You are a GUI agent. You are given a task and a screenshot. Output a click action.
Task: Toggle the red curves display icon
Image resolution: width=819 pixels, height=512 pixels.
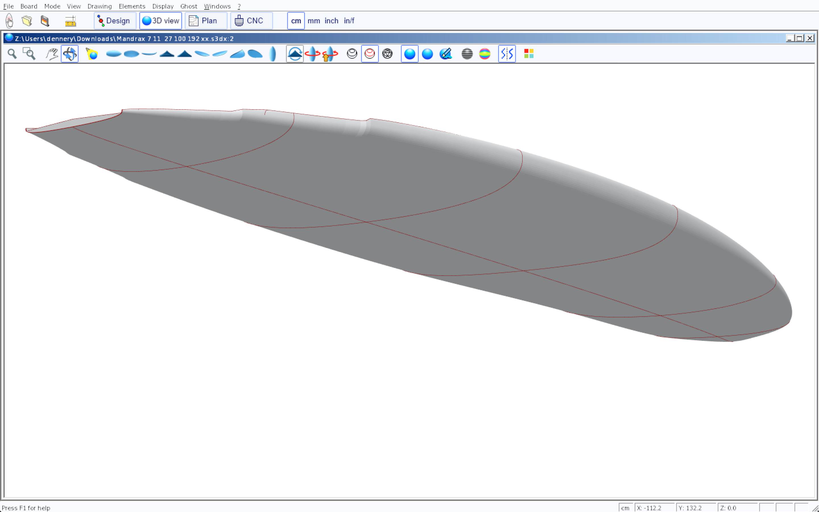click(370, 54)
